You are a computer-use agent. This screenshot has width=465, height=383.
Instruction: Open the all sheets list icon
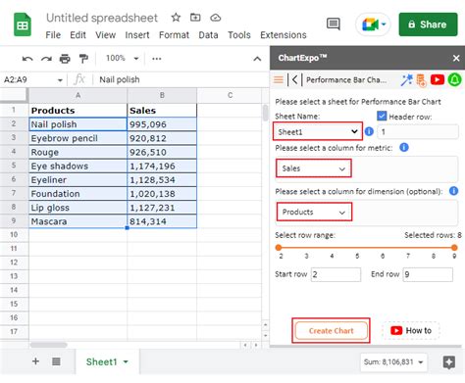pyautogui.click(x=56, y=361)
